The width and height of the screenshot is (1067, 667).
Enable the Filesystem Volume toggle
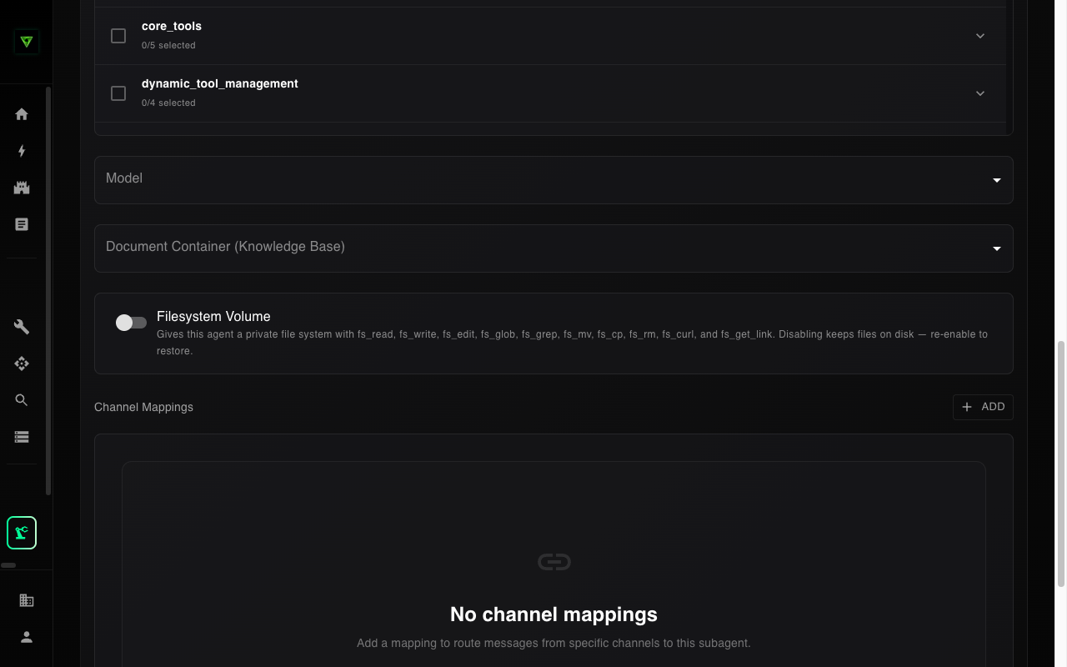tap(131, 323)
